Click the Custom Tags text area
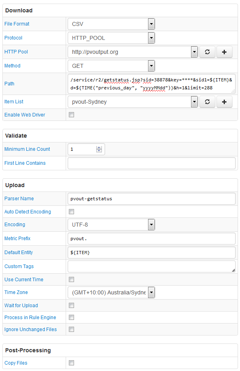The width and height of the screenshot is (240, 371). click(x=152, y=266)
